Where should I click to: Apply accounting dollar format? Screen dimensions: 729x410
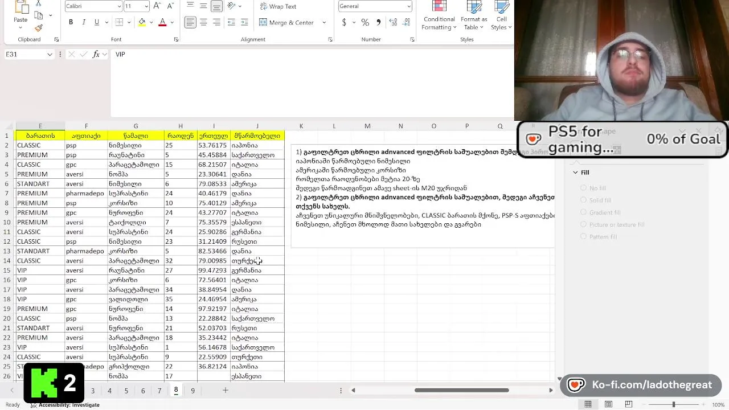tap(344, 22)
